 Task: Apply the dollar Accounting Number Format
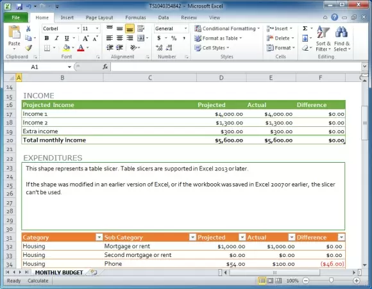(159, 38)
